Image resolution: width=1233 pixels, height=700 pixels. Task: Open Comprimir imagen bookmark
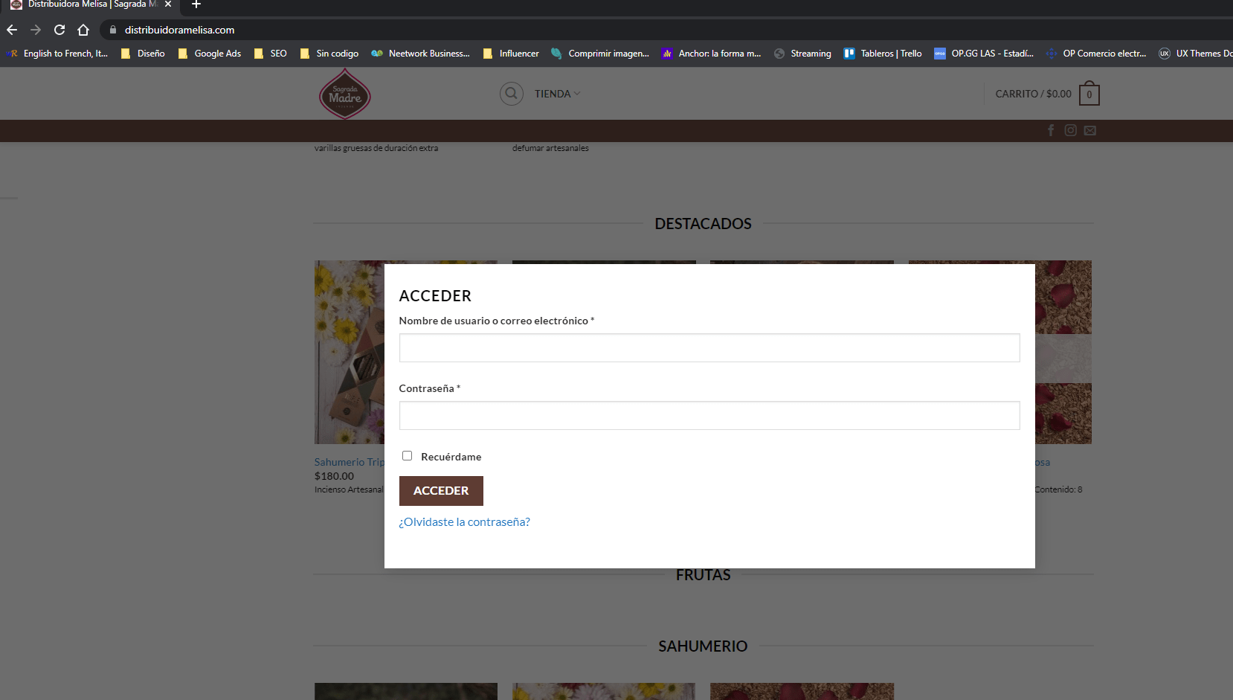pos(600,54)
